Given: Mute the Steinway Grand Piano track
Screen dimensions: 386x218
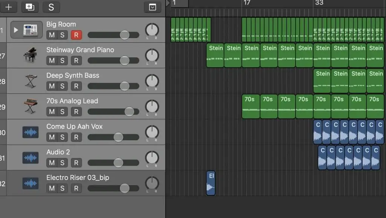Looking at the screenshot, I should click(52, 61).
